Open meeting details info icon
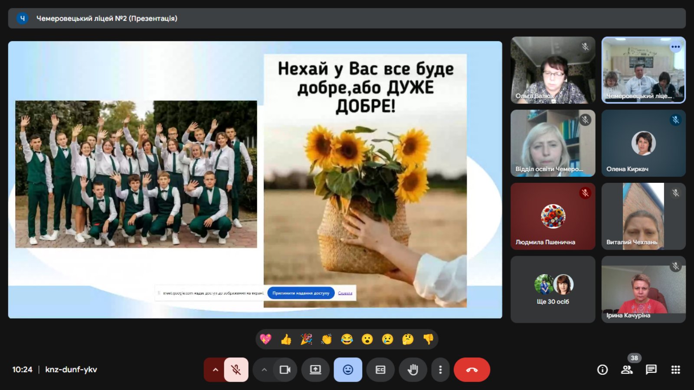694x390 pixels. coord(602,370)
